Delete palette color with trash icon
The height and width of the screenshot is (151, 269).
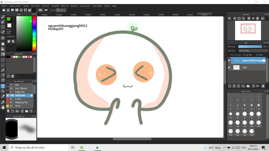click(x=13, y=76)
